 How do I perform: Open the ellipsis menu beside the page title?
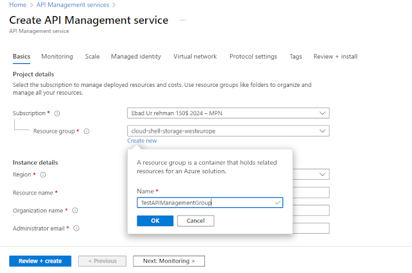tap(183, 21)
